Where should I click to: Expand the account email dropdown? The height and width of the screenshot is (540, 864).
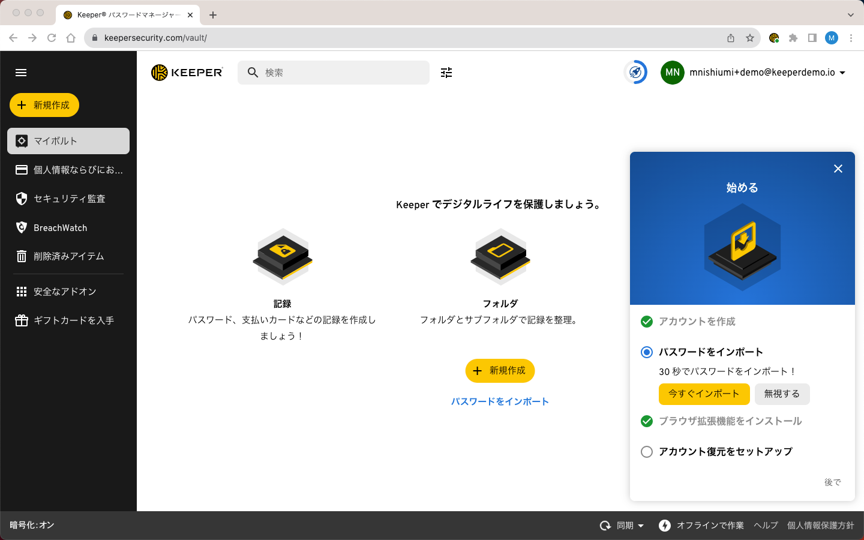[x=842, y=73]
